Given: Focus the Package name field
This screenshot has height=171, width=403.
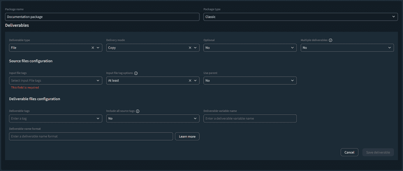Looking at the screenshot, I should click(102, 17).
